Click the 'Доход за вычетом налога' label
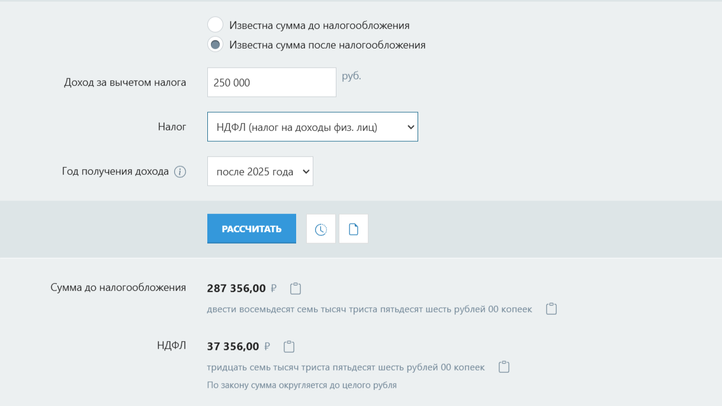The height and width of the screenshot is (406, 722). coord(125,82)
